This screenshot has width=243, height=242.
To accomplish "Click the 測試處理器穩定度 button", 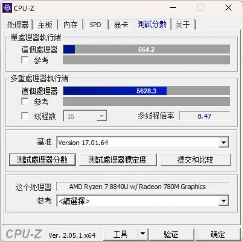I will click(x=118, y=159).
